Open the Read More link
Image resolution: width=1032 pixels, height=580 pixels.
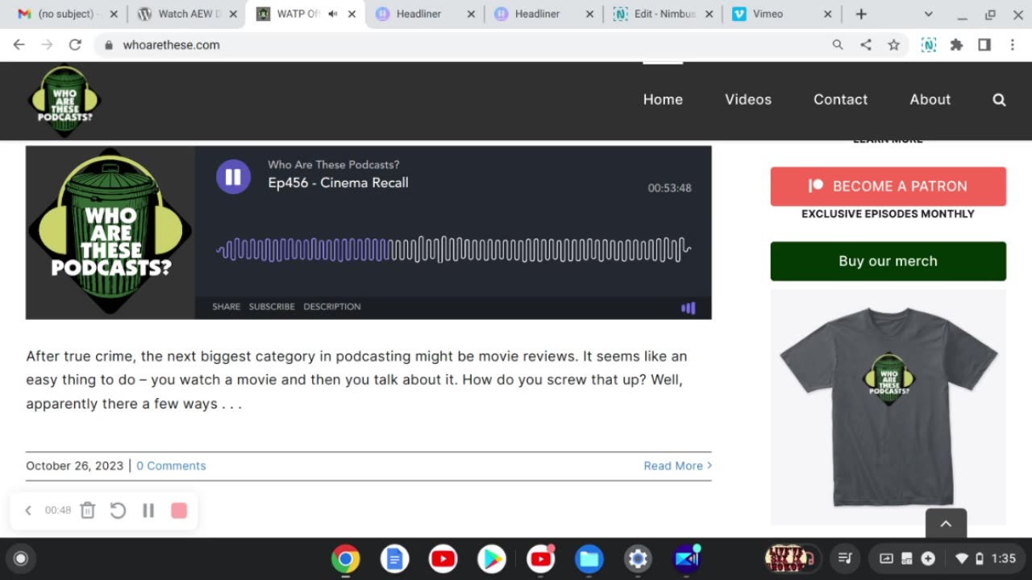pyautogui.click(x=677, y=466)
